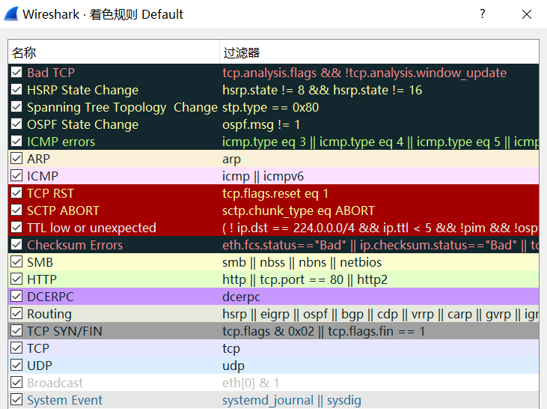Click the ICMP errors icmp.type filter cell

(381, 142)
